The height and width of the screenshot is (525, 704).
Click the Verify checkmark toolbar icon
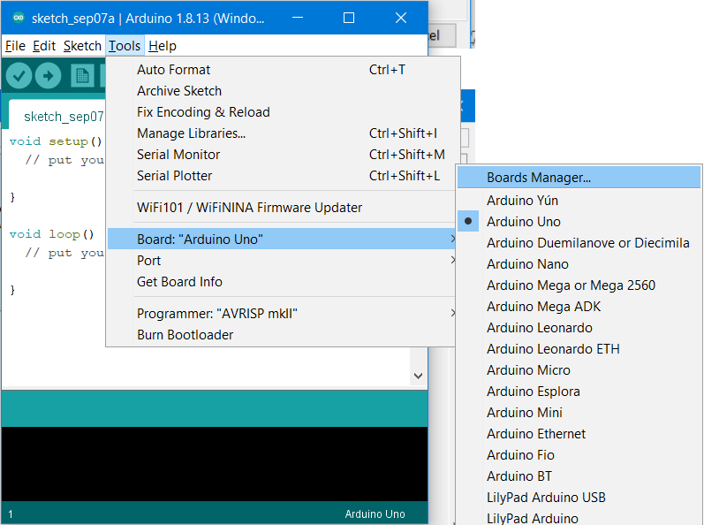19,75
